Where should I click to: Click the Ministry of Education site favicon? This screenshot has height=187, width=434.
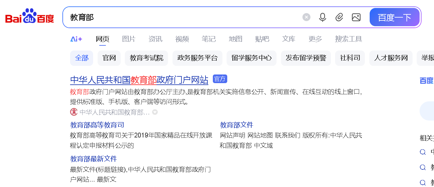(73, 112)
